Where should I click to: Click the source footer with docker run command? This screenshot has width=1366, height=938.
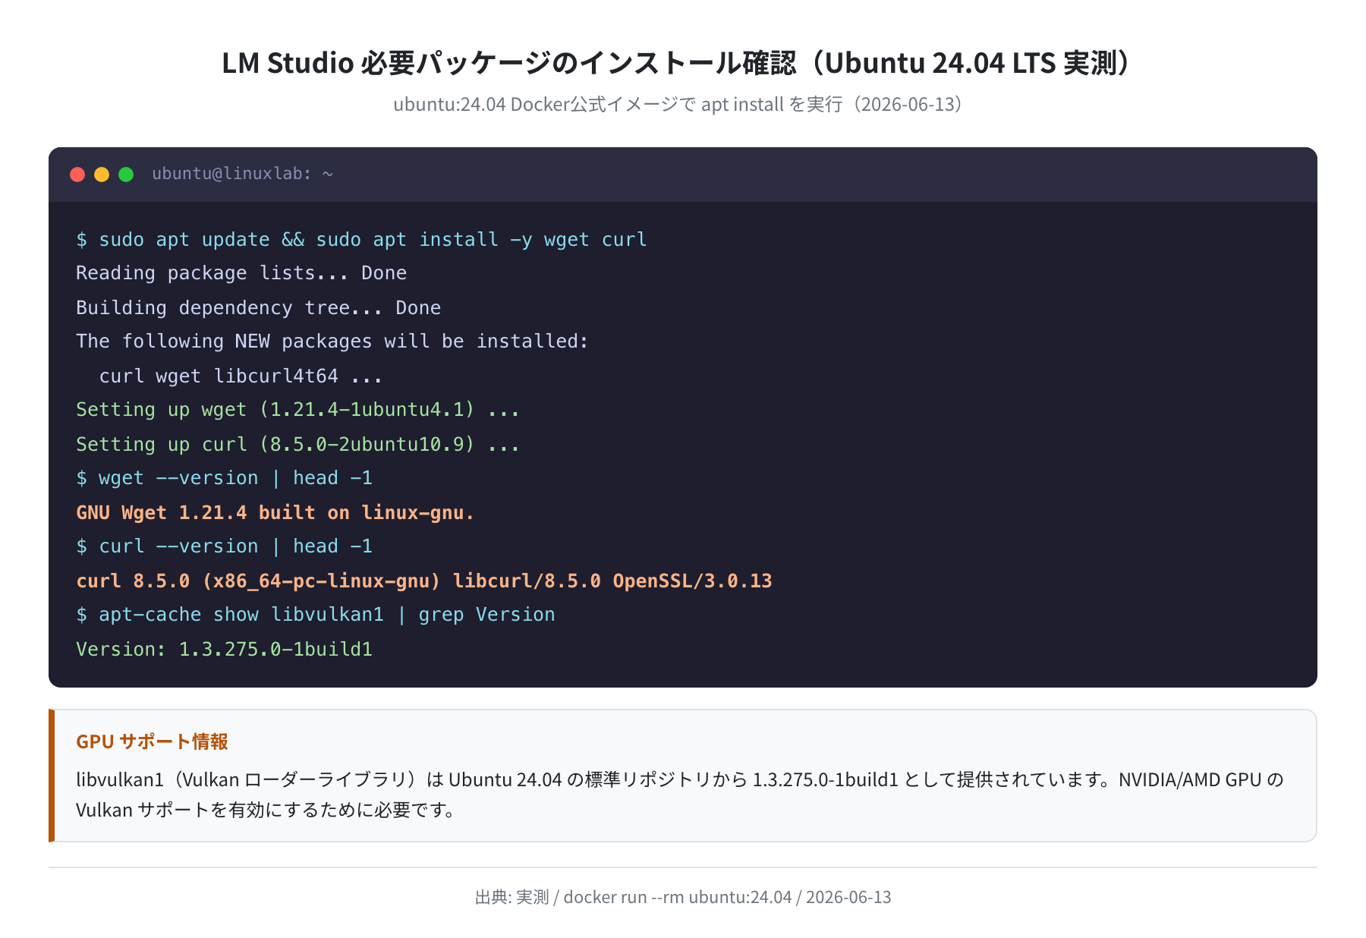coord(683,897)
